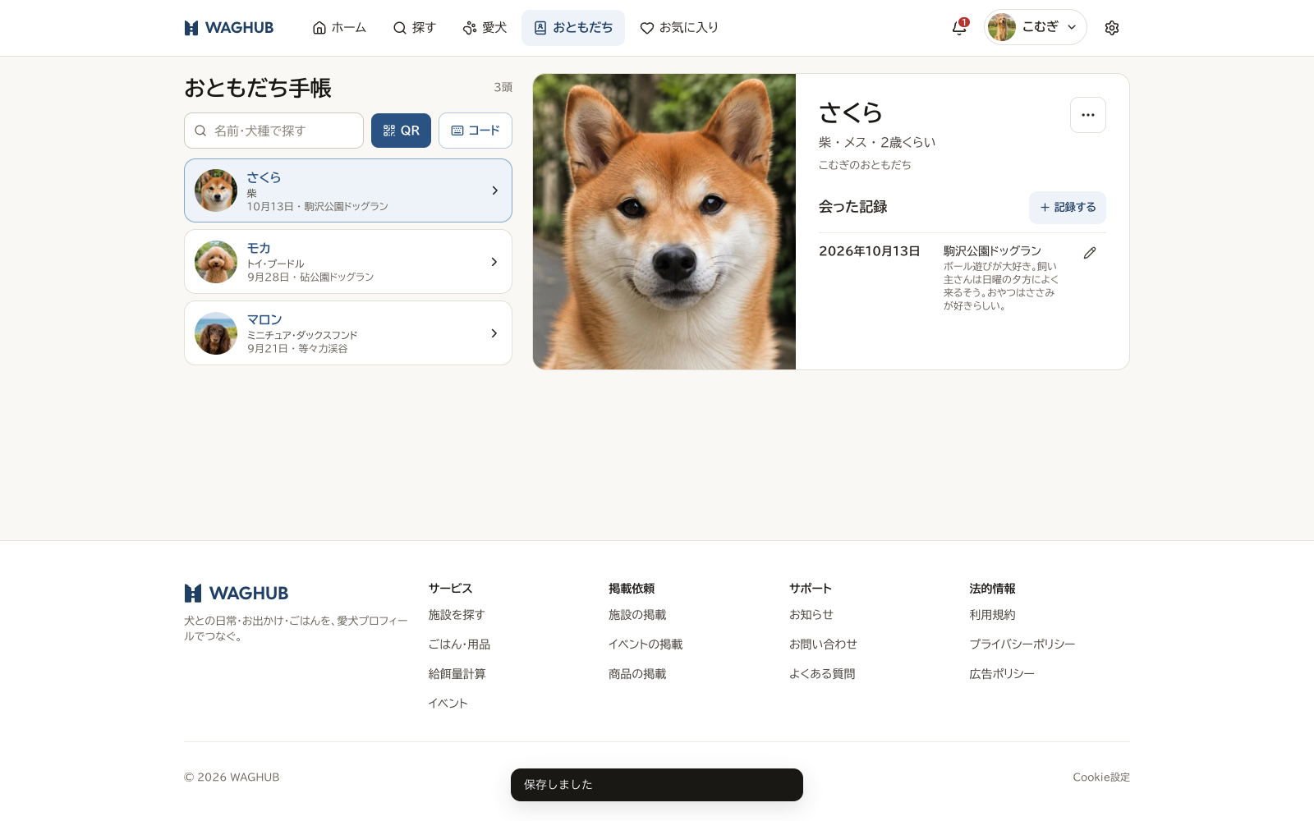Open マロン row chevron
This screenshot has height=821, width=1314.
pyautogui.click(x=494, y=333)
